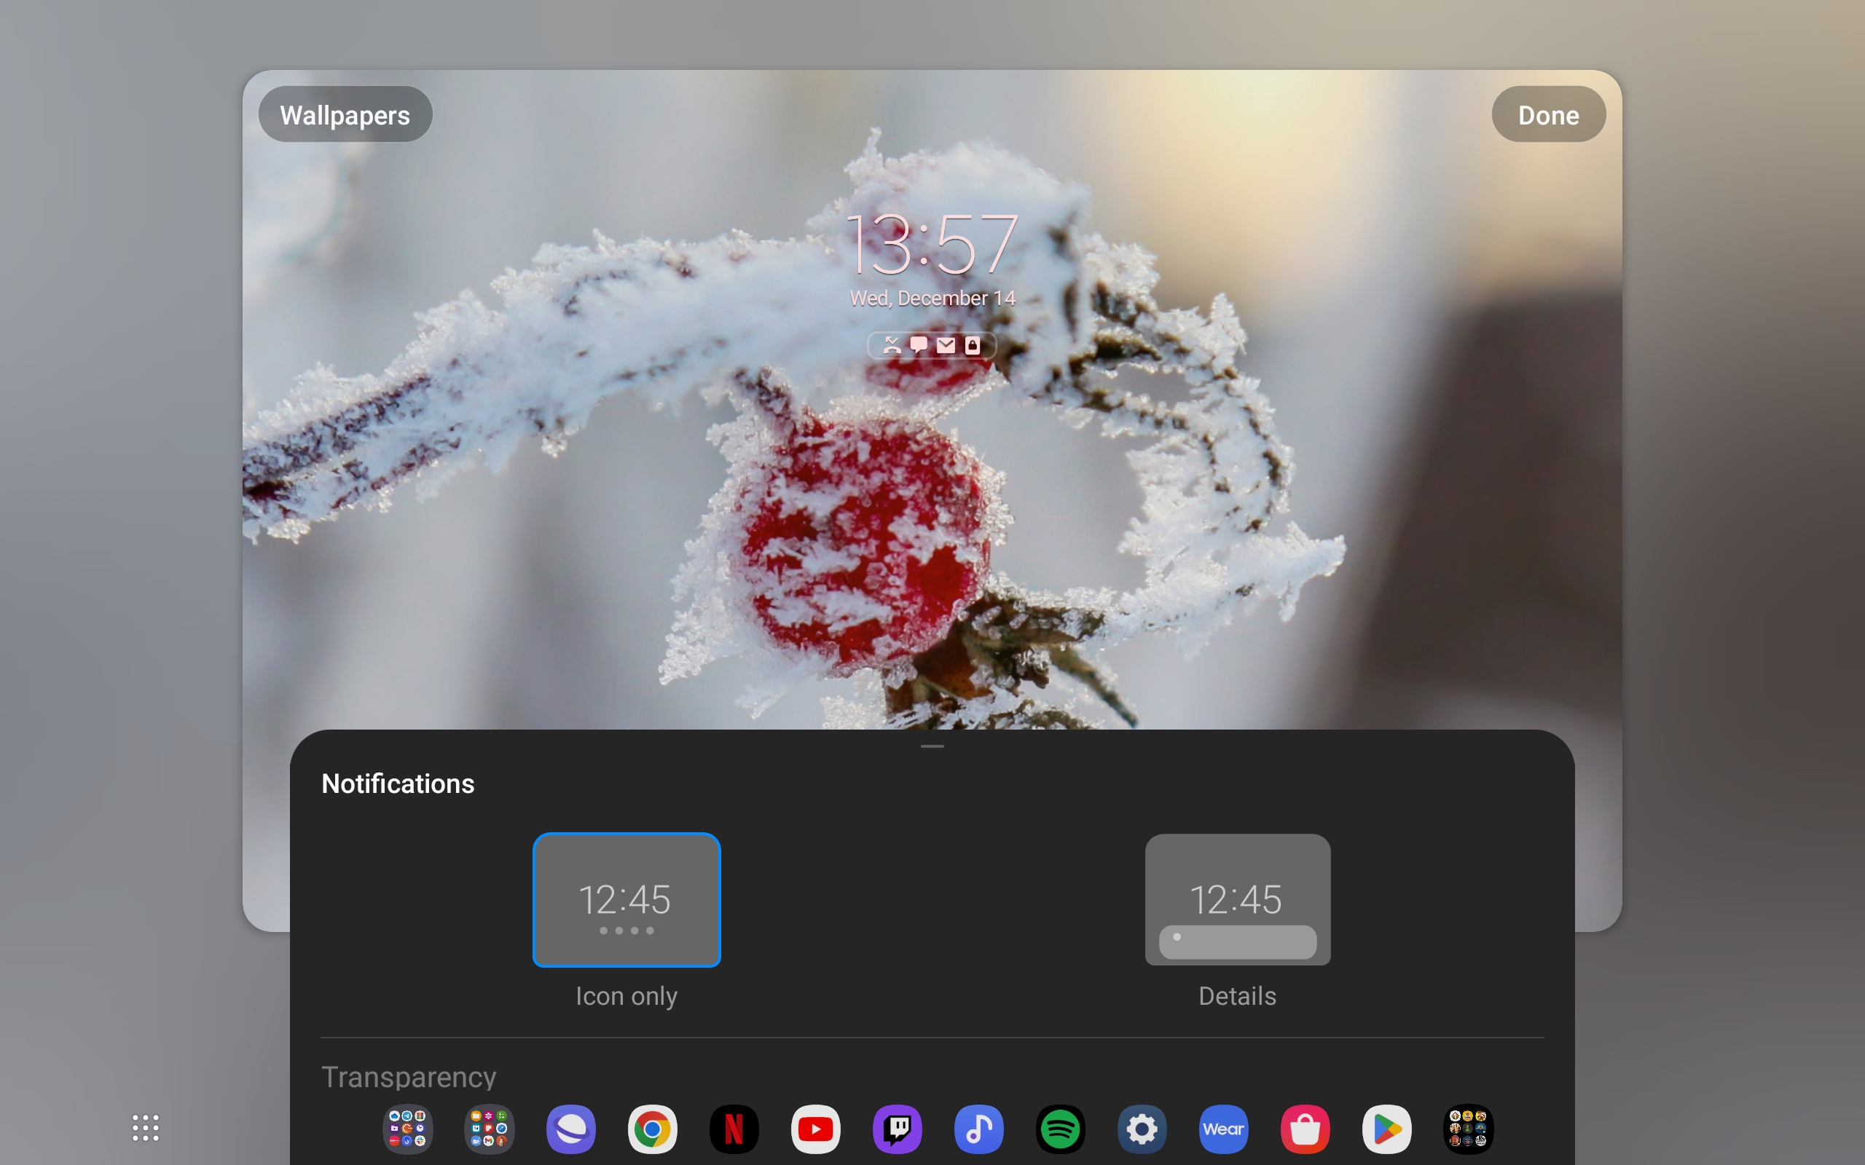This screenshot has height=1165, width=1865.
Task: Expand the first app folder in the dock
Action: tap(408, 1129)
